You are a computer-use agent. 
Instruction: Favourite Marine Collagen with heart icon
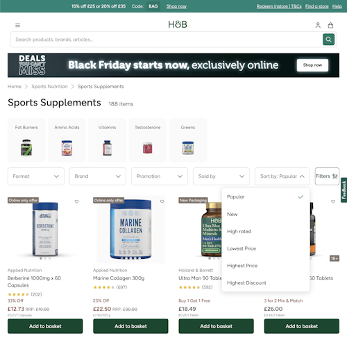pyautogui.click(x=162, y=201)
